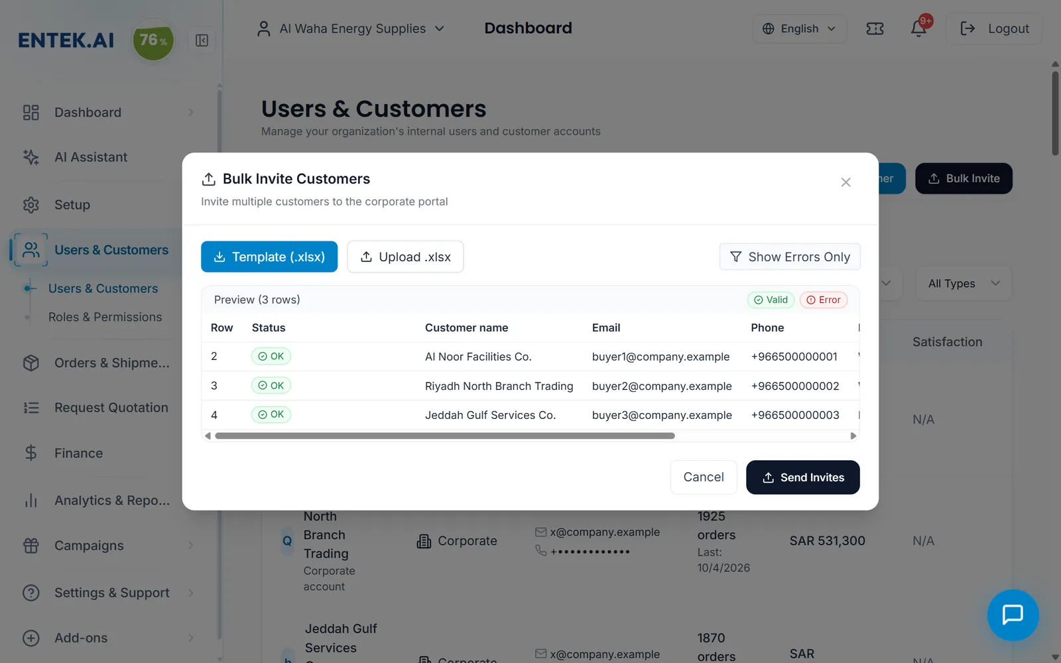Open the notifications bell

[918, 29]
